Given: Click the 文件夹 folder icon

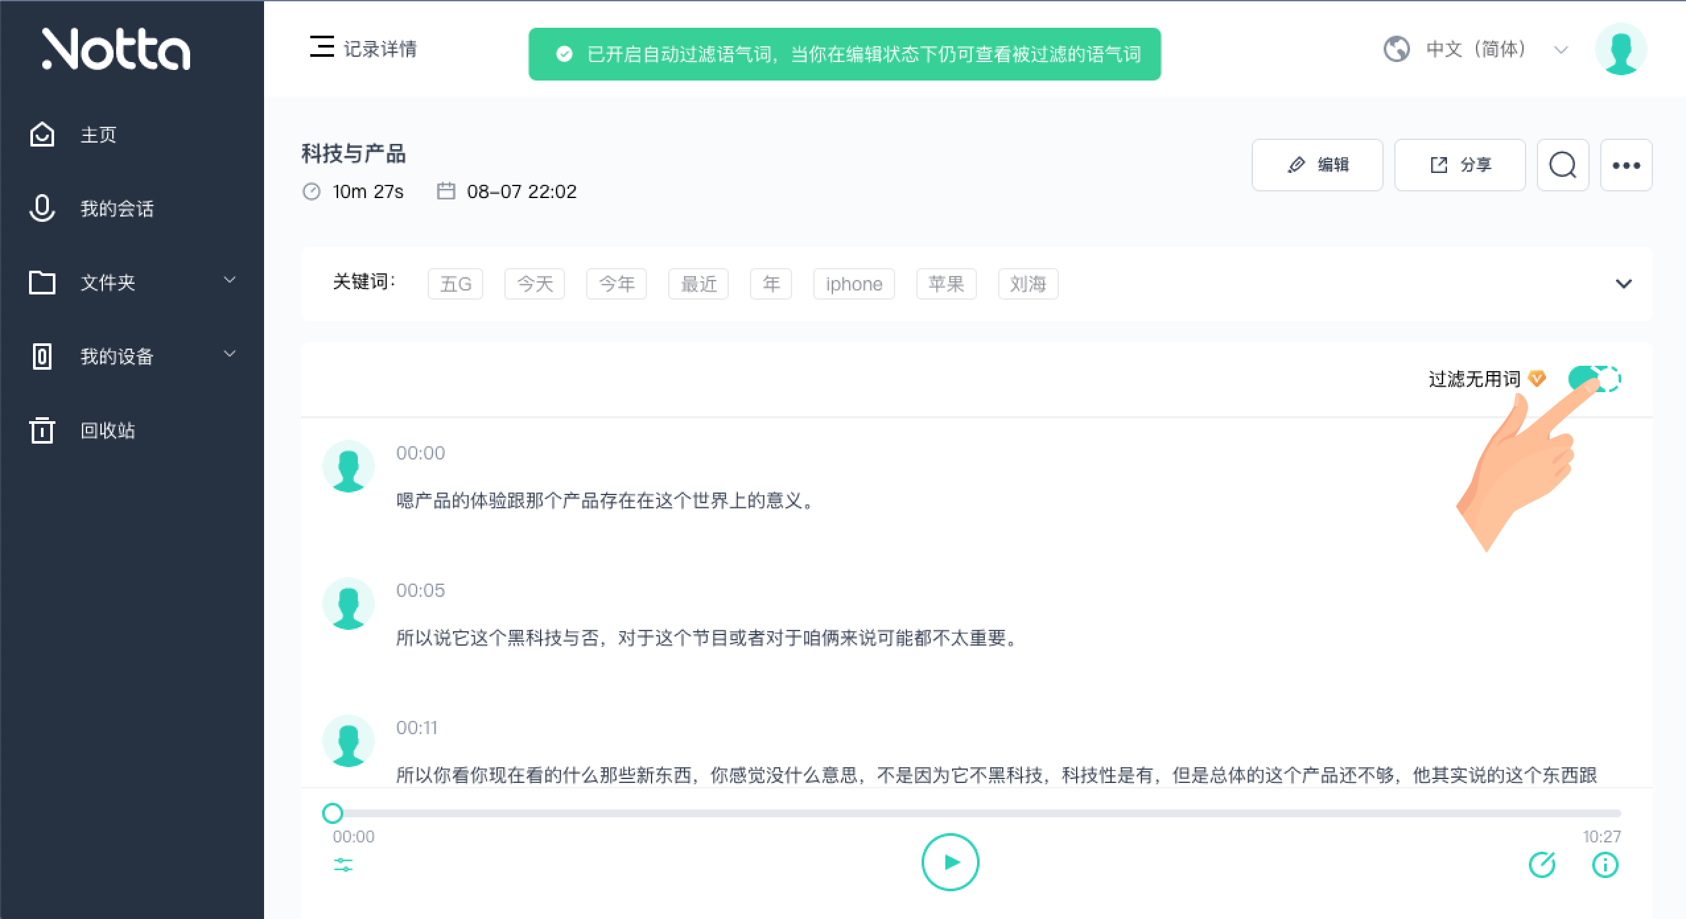Looking at the screenshot, I should [42, 283].
